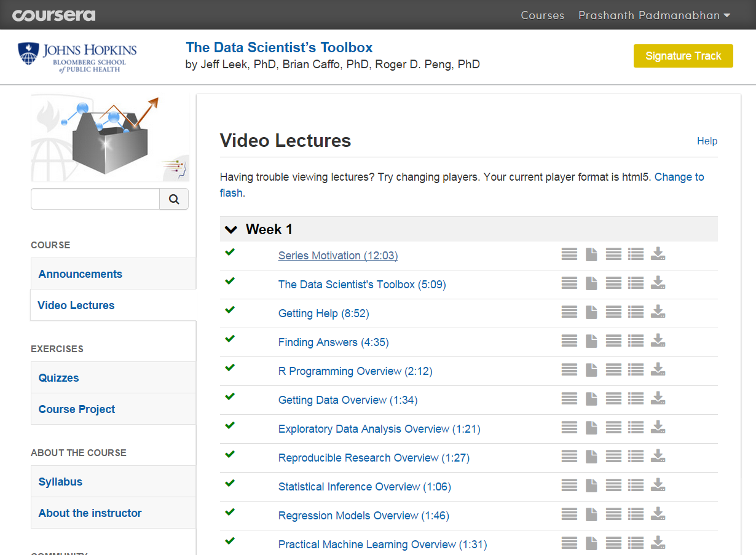Play Reproducible Research Overview (1:27)
Image resolution: width=756 pixels, height=555 pixels.
point(374,458)
